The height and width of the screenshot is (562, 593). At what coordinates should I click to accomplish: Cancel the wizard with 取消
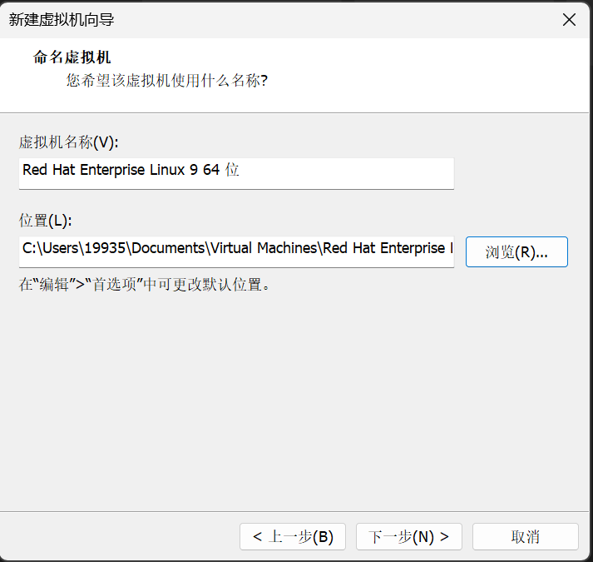coord(526,537)
